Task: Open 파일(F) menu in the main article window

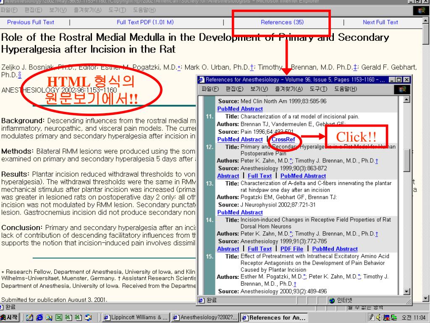Action: point(9,10)
